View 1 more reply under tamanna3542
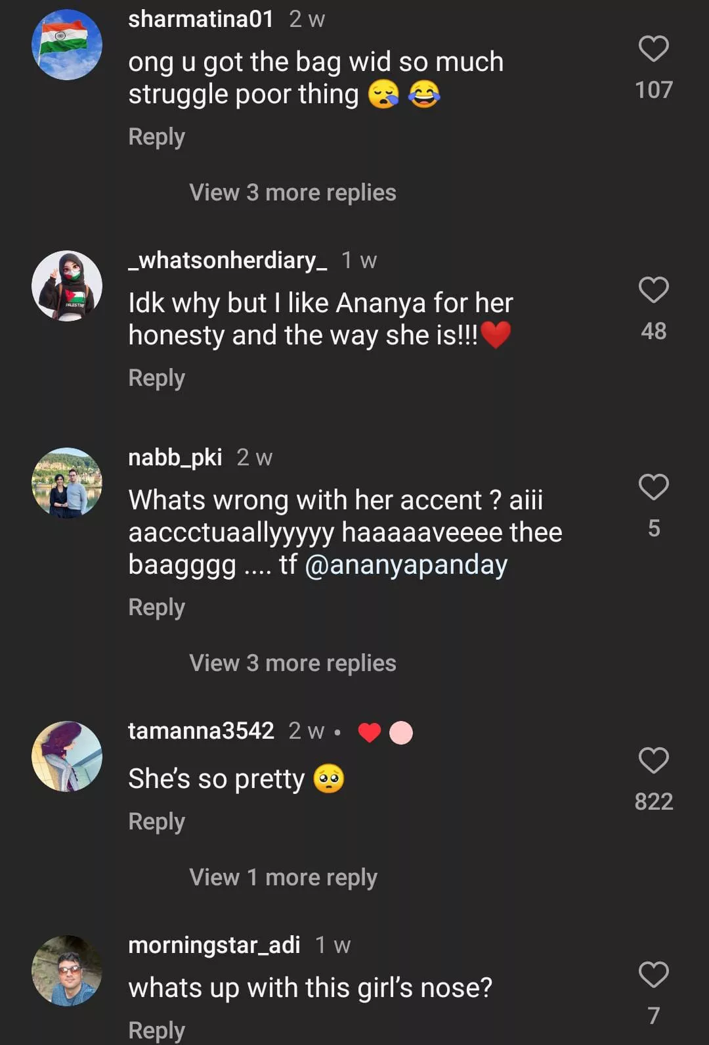The width and height of the screenshot is (709, 1045). click(x=283, y=877)
